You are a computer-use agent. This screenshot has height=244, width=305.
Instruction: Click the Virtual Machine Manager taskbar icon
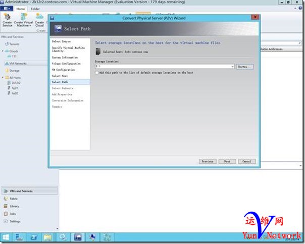point(78,237)
